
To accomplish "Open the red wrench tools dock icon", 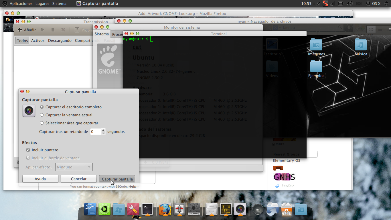I will pyautogui.click(x=133, y=209).
